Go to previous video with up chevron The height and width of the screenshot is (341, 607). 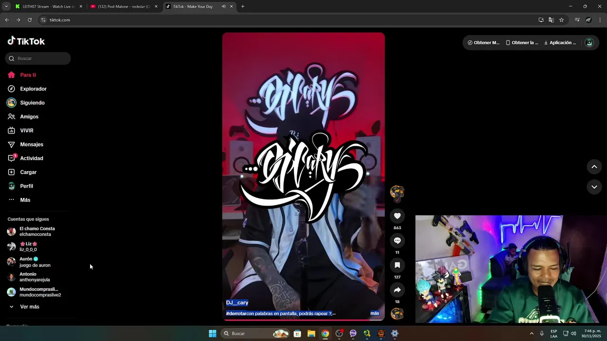pyautogui.click(x=594, y=167)
